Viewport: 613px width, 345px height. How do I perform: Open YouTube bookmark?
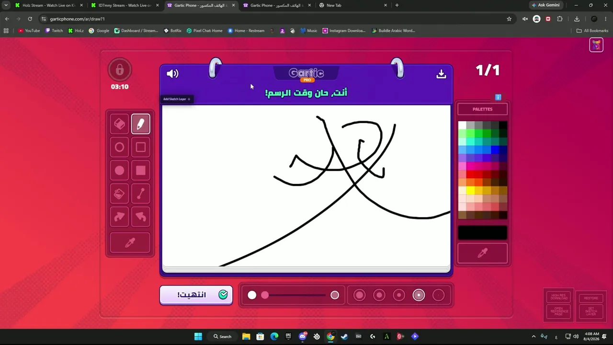[29, 31]
